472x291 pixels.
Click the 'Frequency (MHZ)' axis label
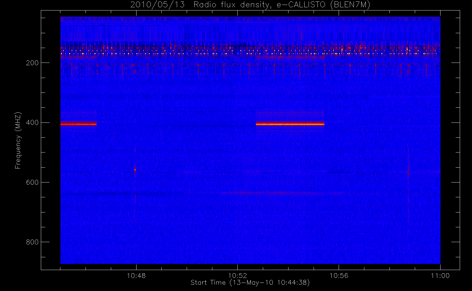(x=18, y=140)
